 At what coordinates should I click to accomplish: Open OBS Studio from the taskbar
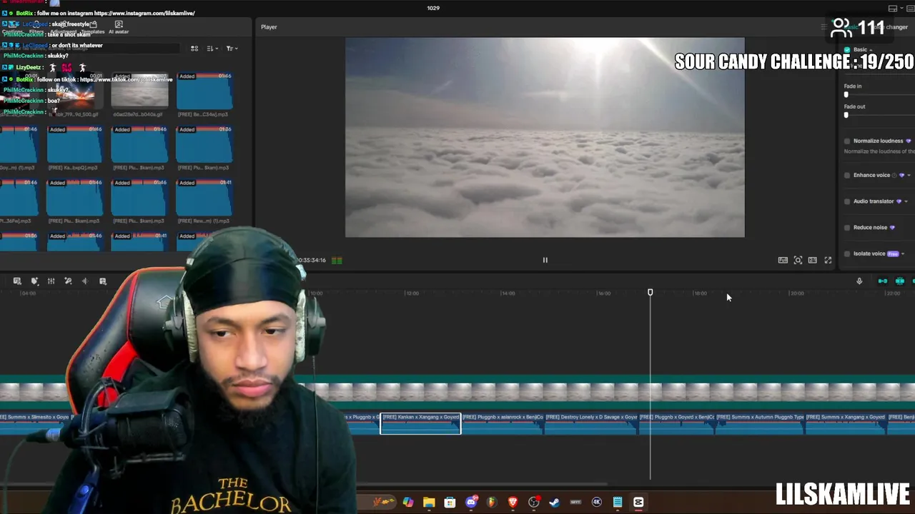click(533, 503)
